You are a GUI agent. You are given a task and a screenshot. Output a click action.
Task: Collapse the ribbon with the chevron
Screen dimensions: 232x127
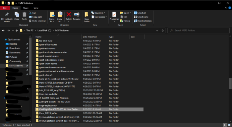click(x=226, y=8)
